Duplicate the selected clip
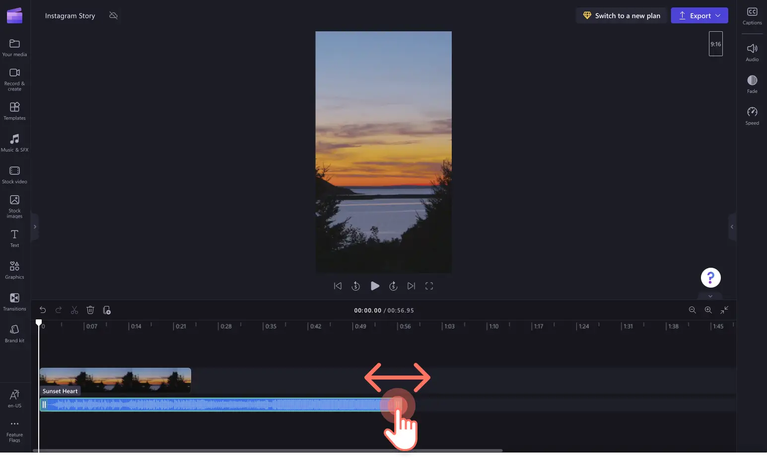The image size is (767, 459). pos(107,310)
